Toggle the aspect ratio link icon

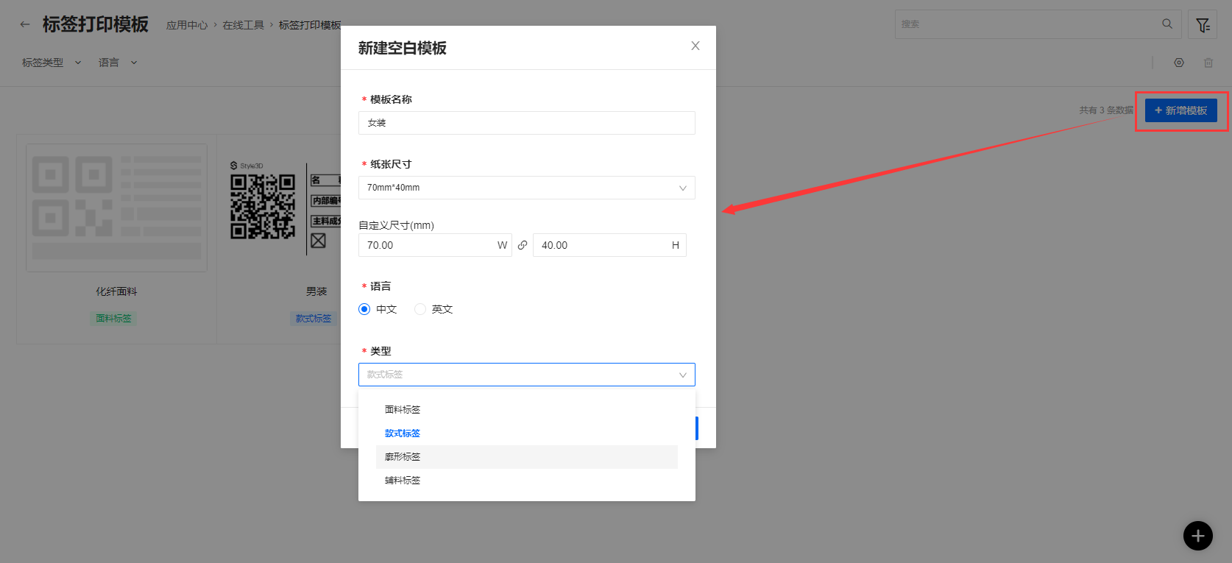[523, 245]
